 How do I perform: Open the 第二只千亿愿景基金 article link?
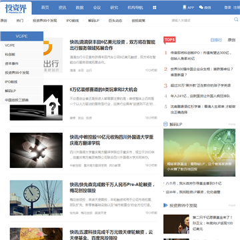pos(213,223)
